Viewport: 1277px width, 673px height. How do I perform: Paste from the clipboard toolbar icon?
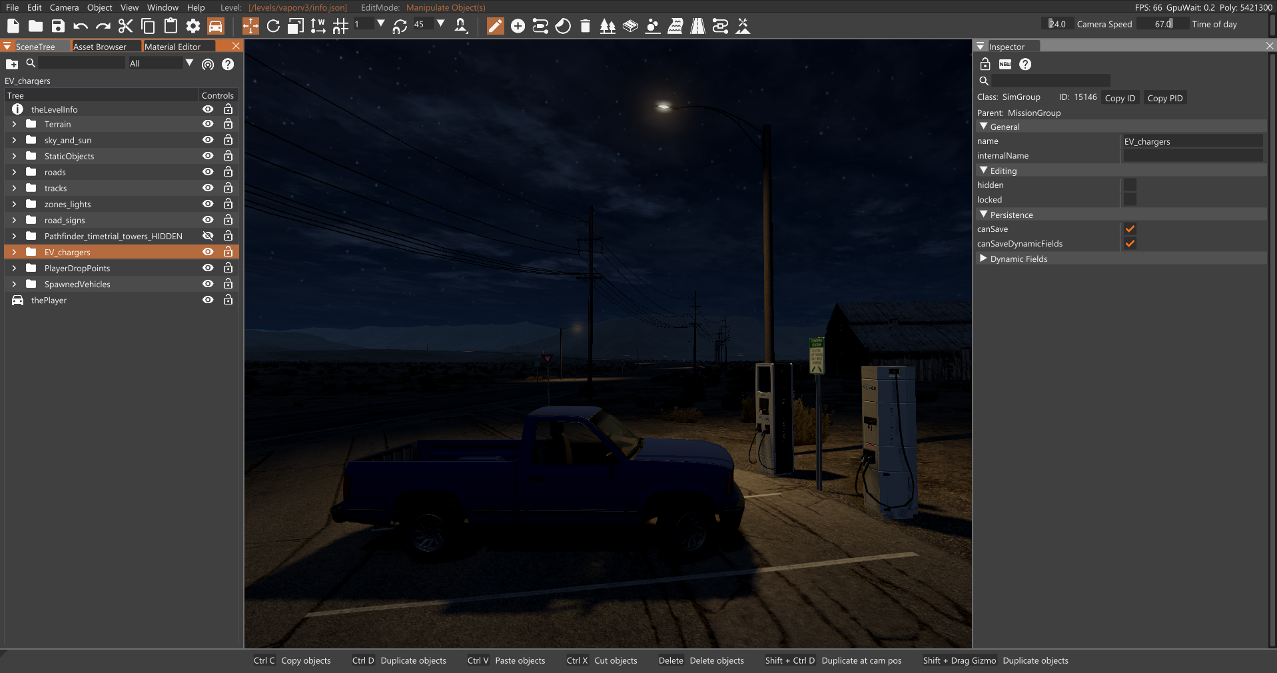[171, 26]
